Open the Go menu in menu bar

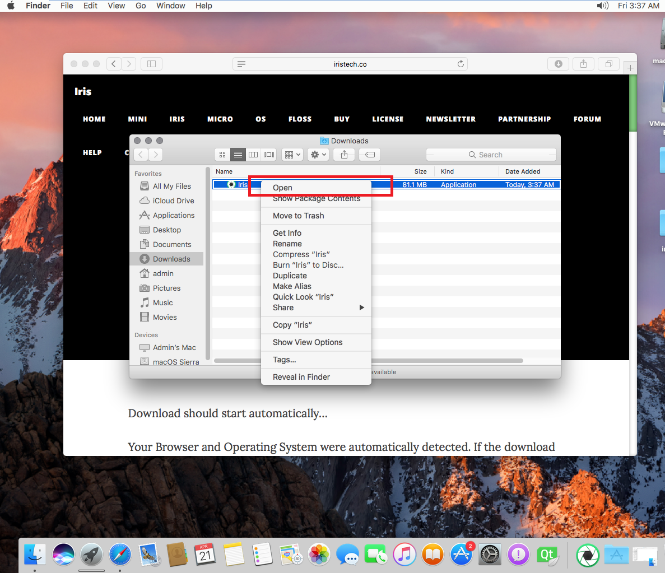141,6
